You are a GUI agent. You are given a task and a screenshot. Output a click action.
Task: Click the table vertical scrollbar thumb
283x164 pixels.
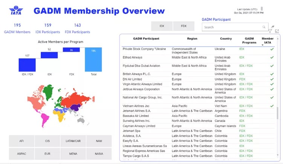pyautogui.click(x=278, y=113)
